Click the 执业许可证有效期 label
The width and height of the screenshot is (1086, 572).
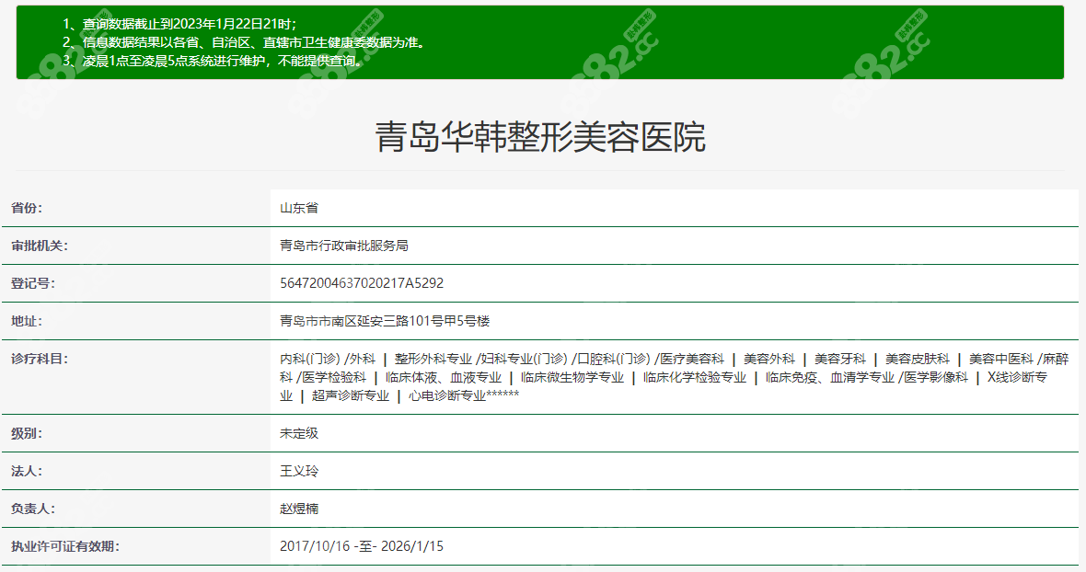(x=65, y=546)
